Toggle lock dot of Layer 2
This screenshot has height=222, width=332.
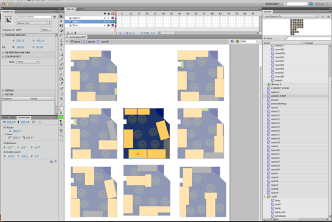109,18
